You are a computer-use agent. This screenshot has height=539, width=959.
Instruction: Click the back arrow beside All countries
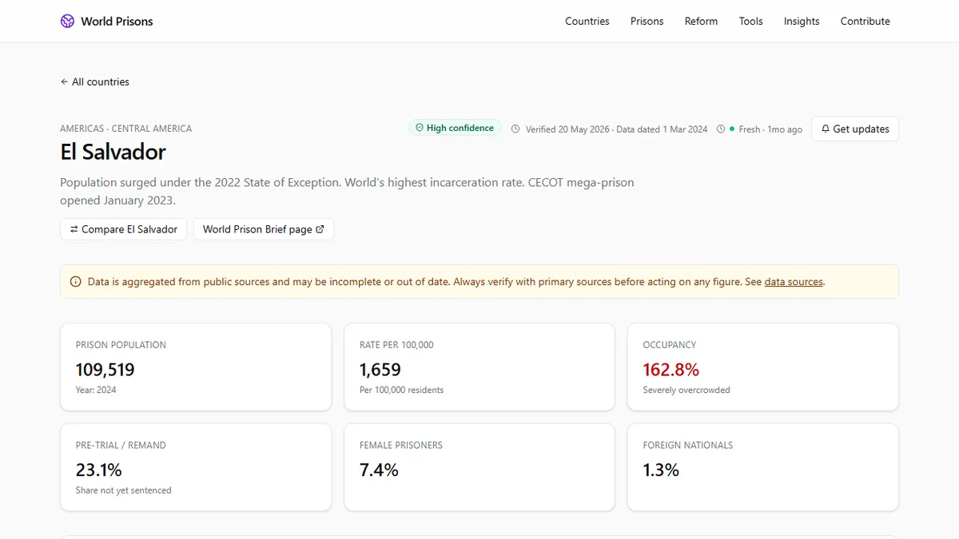64,82
